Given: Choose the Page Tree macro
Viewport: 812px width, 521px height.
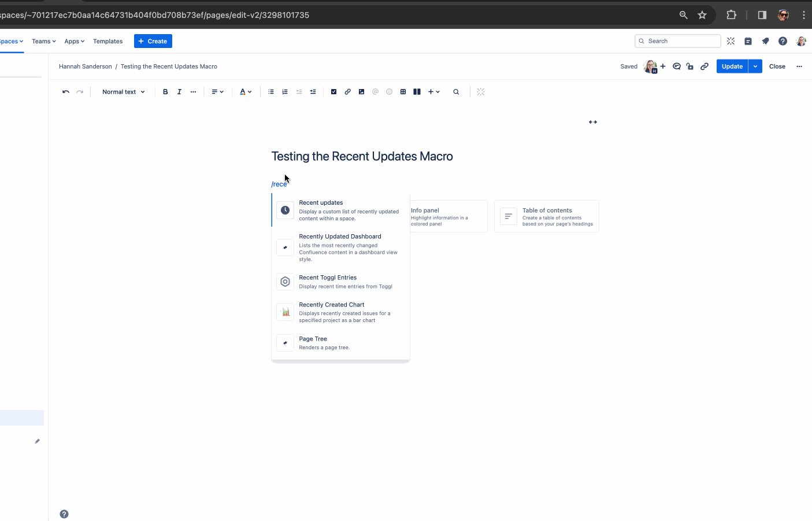Looking at the screenshot, I should [340, 343].
